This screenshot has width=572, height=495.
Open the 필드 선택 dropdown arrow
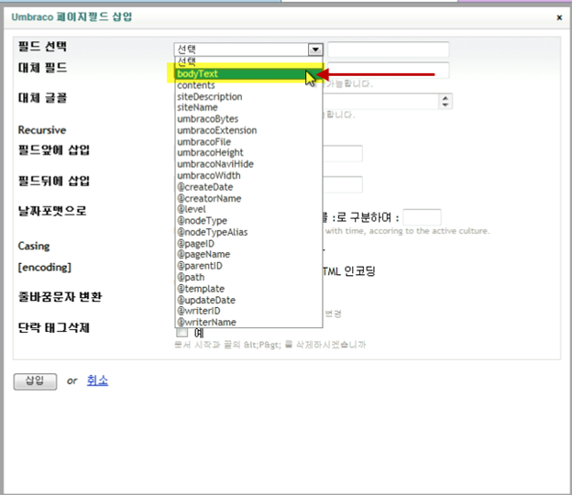click(x=315, y=49)
